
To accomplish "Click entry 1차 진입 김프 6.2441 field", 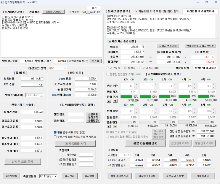I will pos(129,92).
